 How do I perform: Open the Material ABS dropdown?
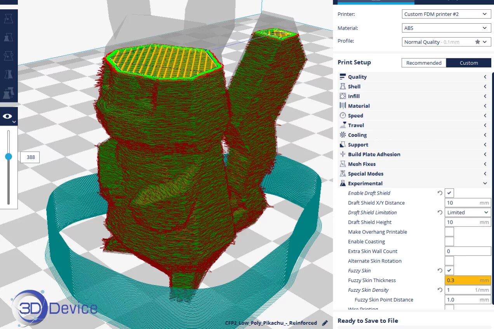[446, 28]
